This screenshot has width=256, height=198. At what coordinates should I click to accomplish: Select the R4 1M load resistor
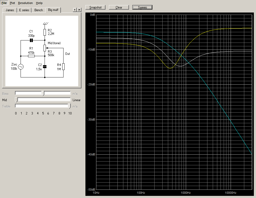pyautogui.click(x=63, y=67)
